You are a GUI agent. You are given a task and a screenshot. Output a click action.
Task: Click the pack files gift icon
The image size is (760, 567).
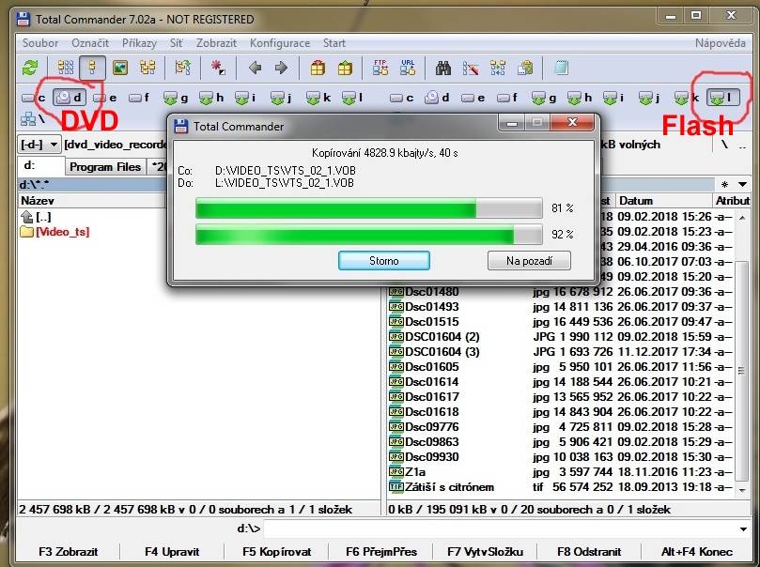[318, 68]
